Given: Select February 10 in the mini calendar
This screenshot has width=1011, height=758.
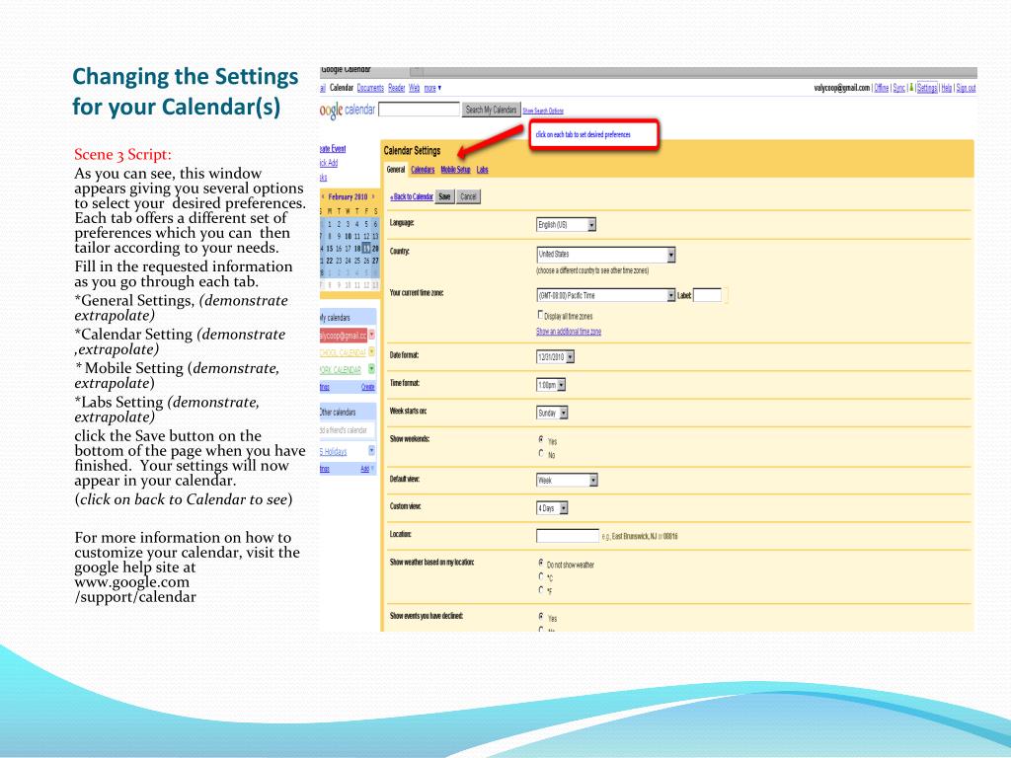Looking at the screenshot, I should click(349, 237).
